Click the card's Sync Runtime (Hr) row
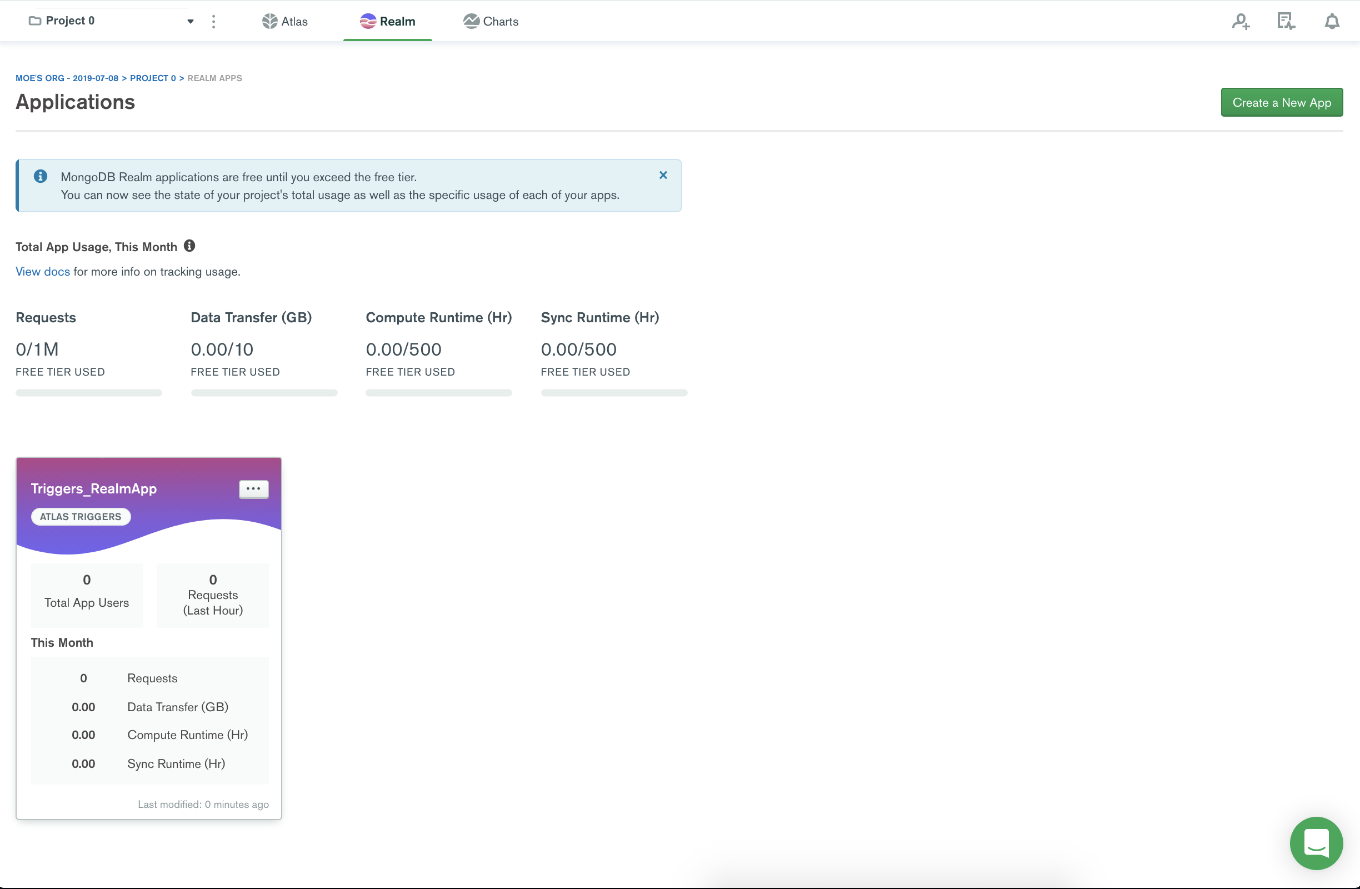This screenshot has height=889, width=1360. click(x=149, y=764)
